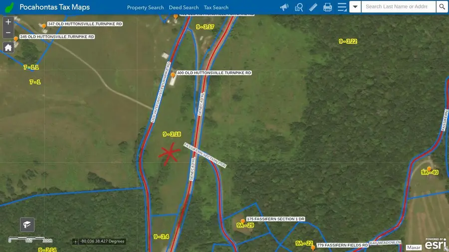Return to default extent with home icon

(8, 47)
